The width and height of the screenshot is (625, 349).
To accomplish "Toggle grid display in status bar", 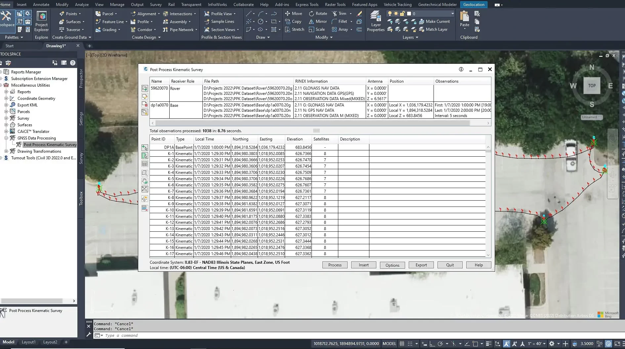I will (402, 344).
